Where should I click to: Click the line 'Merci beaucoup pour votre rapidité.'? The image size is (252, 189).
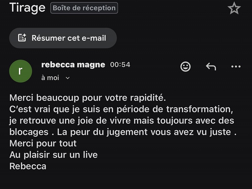pos(88,98)
